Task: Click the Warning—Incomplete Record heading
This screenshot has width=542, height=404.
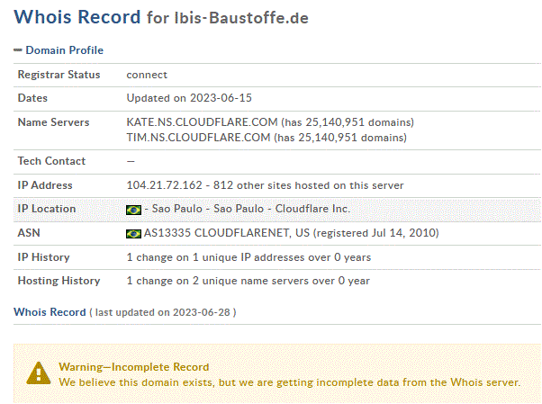Action: tap(133, 367)
